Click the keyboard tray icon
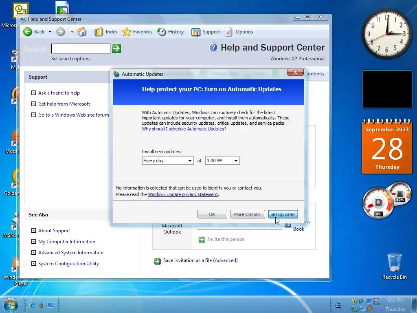The height and width of the screenshot is (313, 417). point(338,305)
